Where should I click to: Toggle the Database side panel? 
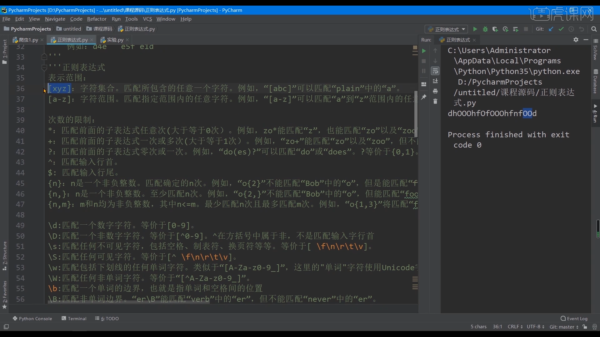(x=596, y=82)
